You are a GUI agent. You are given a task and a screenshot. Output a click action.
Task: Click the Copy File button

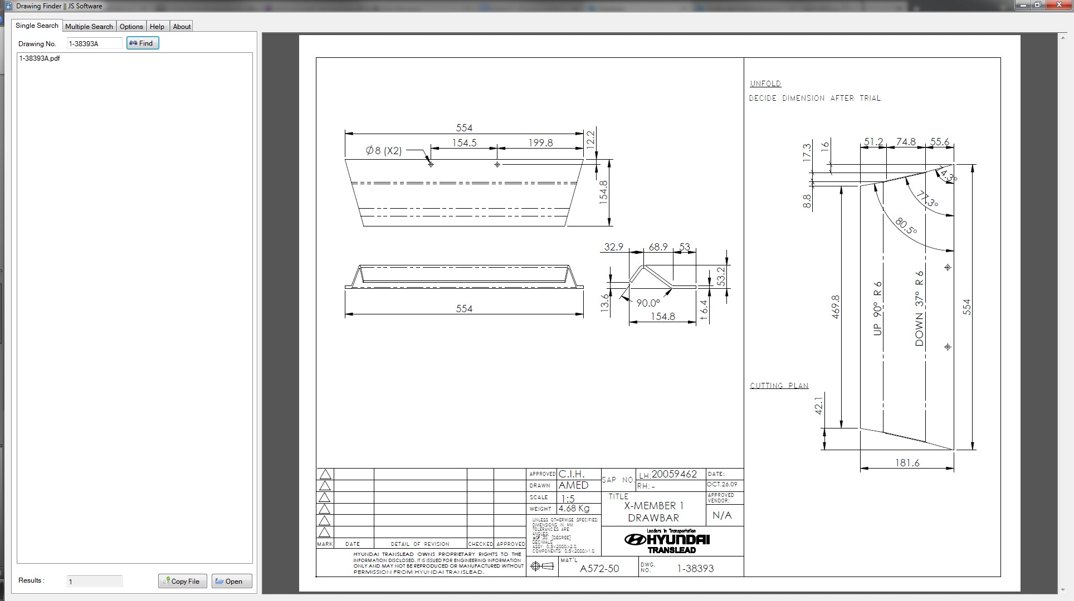coord(182,581)
